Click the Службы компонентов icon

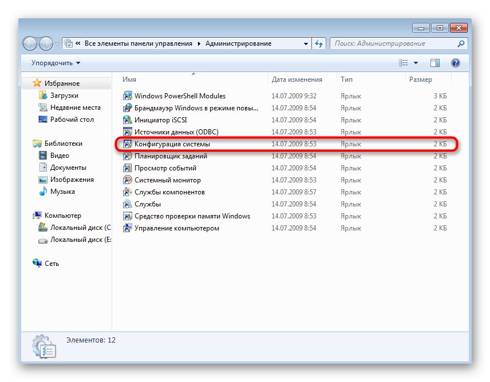point(127,192)
